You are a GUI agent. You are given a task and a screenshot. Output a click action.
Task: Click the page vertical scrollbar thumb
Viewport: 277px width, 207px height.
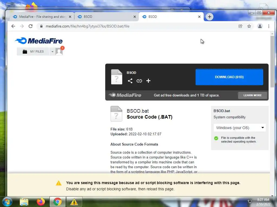click(x=272, y=61)
